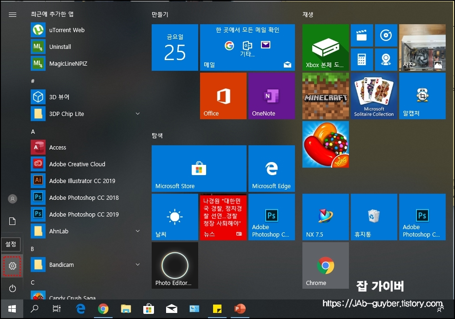Open the Xbox 본체 도우미 tile

tap(326, 48)
